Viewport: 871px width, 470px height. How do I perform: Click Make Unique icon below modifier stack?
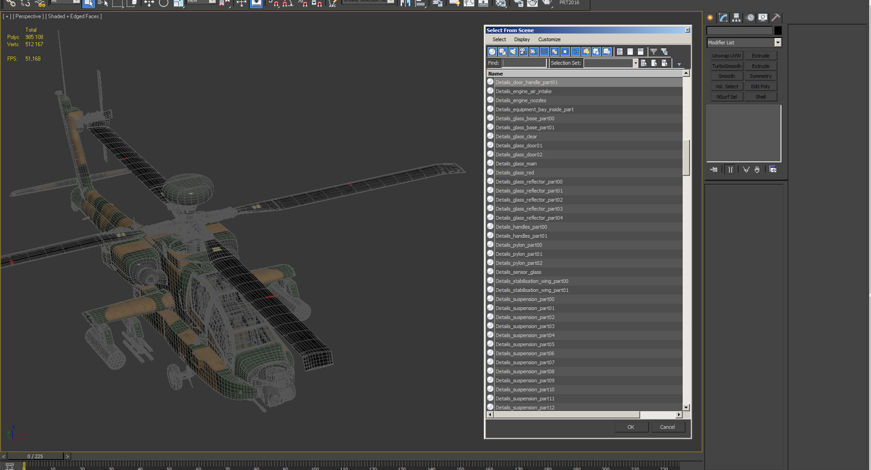746,170
